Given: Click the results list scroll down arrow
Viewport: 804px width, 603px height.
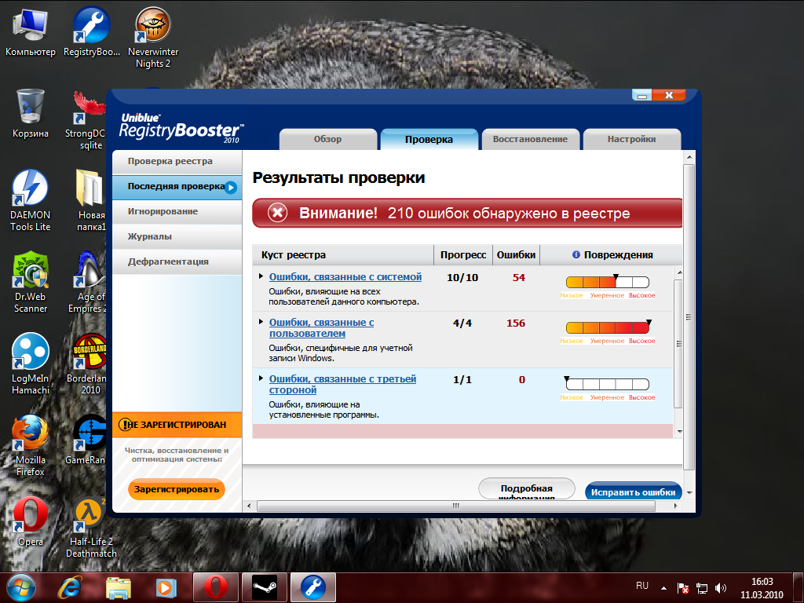Looking at the screenshot, I should point(679,431).
